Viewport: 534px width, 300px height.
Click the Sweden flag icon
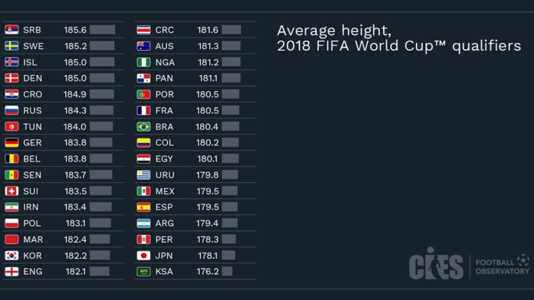pos(12,46)
